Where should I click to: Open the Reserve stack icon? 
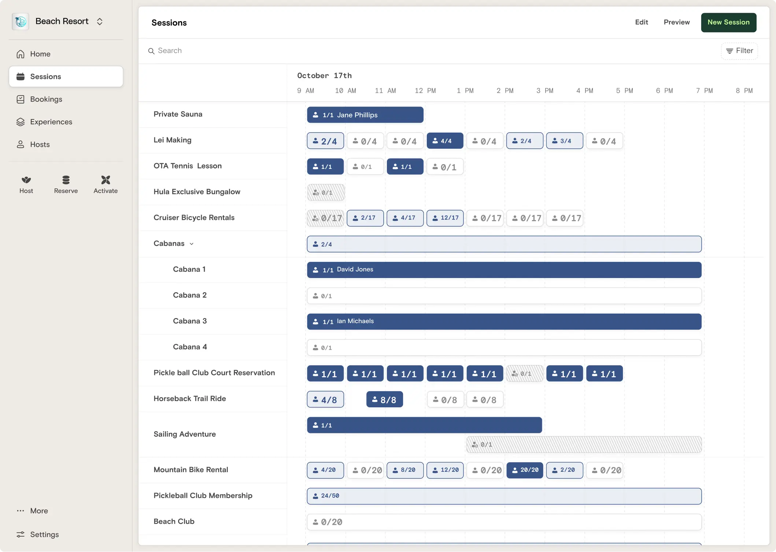click(x=66, y=180)
